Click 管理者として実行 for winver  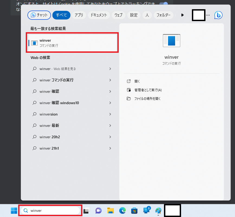(x=148, y=90)
